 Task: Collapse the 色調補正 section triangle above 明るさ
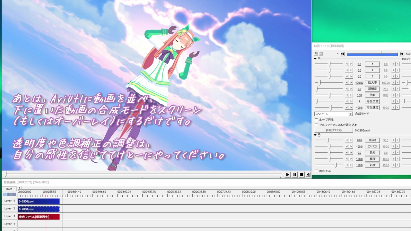315,135
